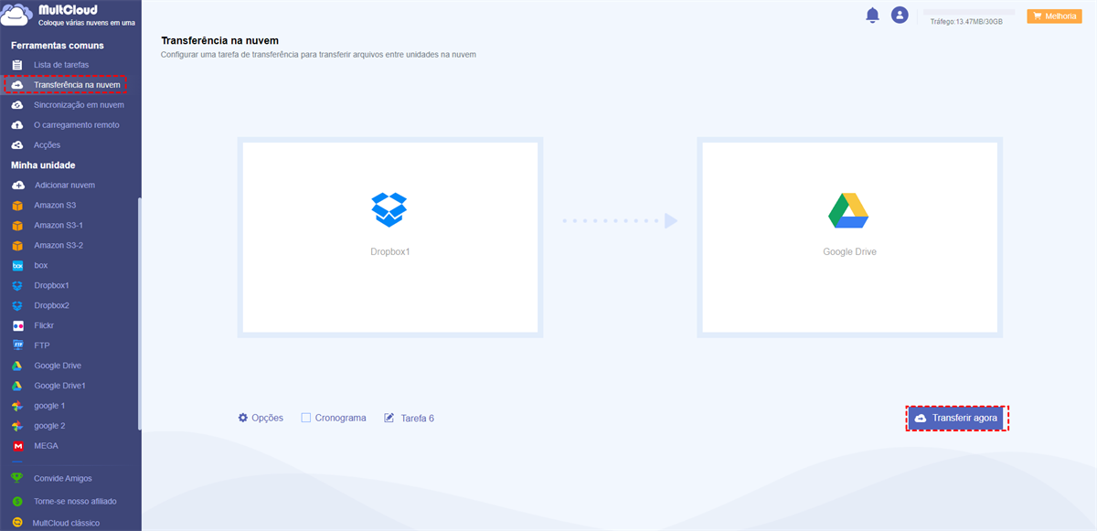Click the Melhoria upgrade button
The width and height of the screenshot is (1097, 531).
point(1054,16)
